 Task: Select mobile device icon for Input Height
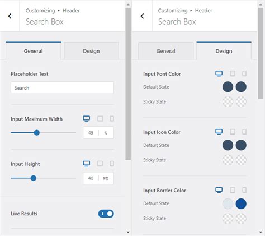[x=112, y=164]
